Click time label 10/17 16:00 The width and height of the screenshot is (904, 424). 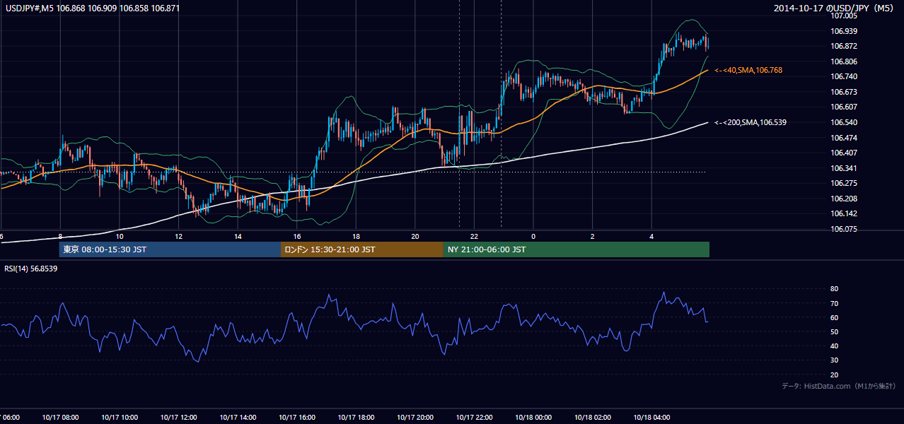click(296, 418)
